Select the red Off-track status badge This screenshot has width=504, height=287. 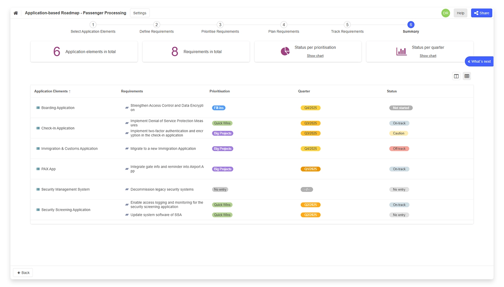click(399, 149)
